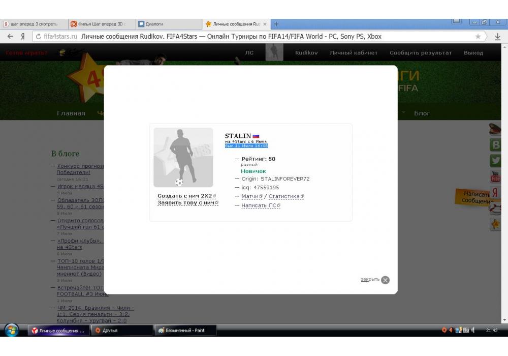
Task: Open blog post '«Профи клубы»'
Action: (x=79, y=244)
